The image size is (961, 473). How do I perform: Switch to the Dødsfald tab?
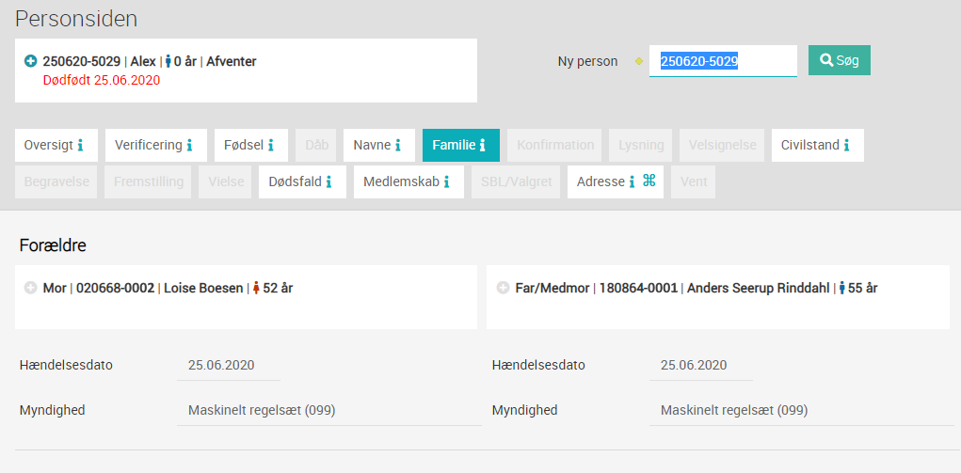tap(302, 182)
